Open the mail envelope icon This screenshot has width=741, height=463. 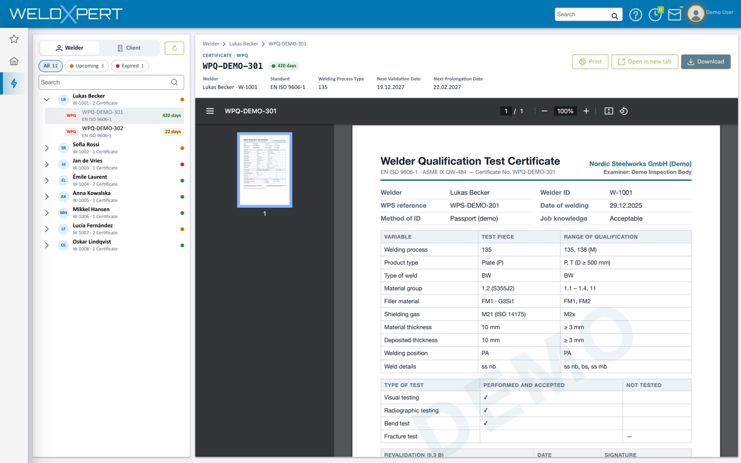tap(675, 15)
